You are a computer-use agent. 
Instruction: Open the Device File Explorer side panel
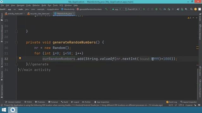point(200,89)
